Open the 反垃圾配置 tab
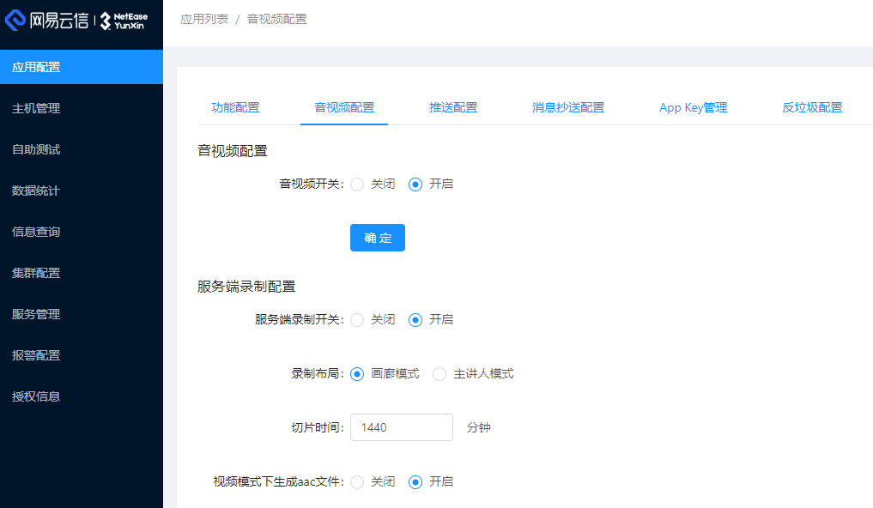873x508 pixels. [812, 107]
